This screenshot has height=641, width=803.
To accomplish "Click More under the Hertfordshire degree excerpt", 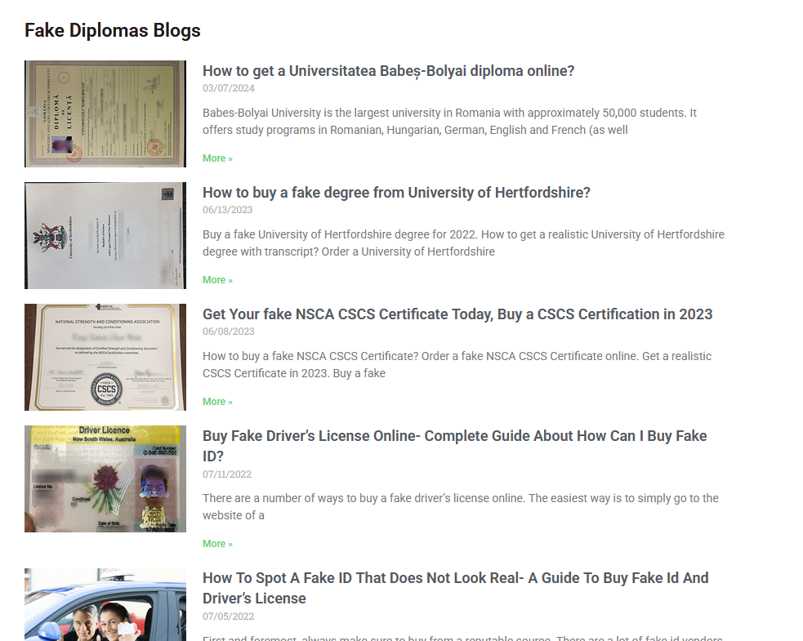I will coord(217,280).
